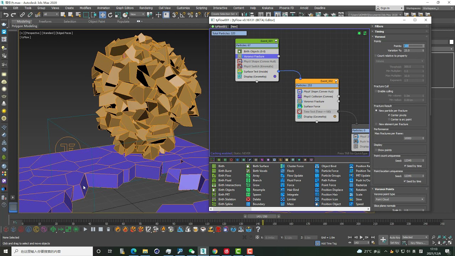
Task: Click the Undo arrow in main toolbar
Action: 6,15
